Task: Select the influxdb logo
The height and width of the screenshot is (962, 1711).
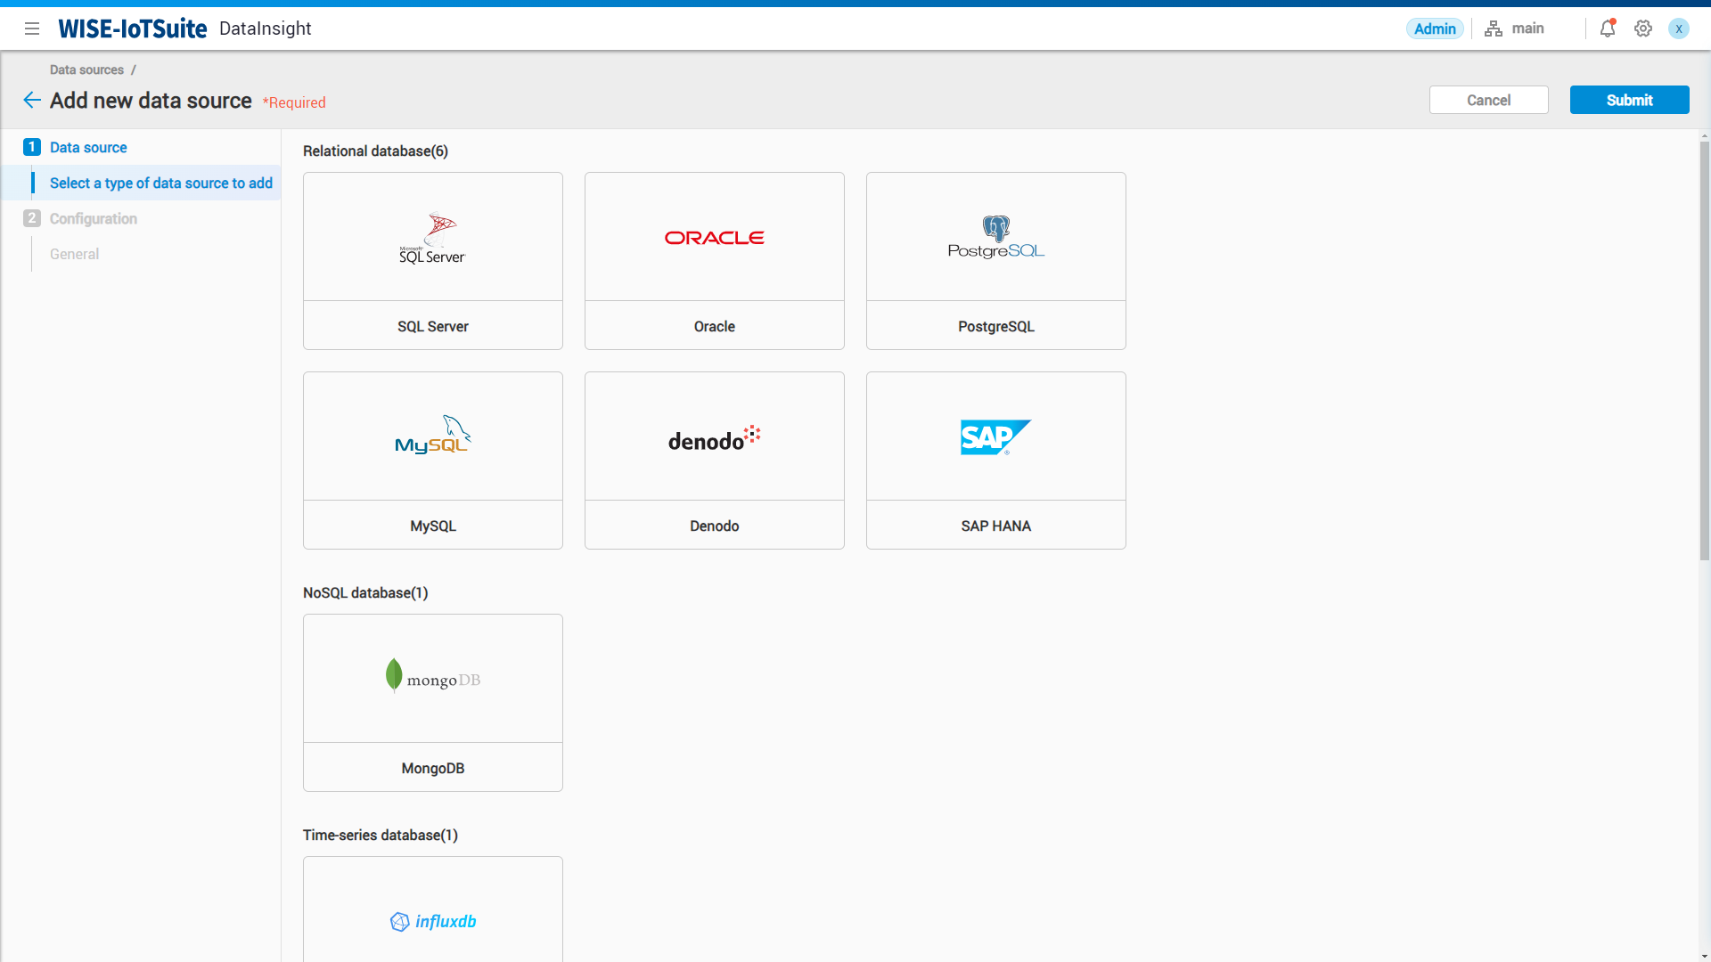Action: (x=433, y=921)
